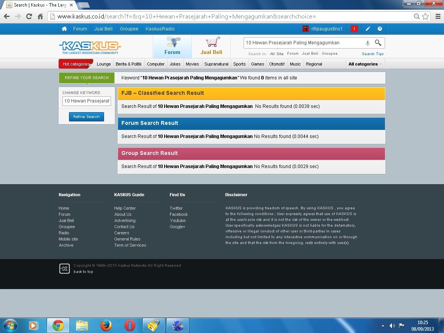This screenshot has width=444, height=333.
Task: Select Jual Beli in top navigation
Action: (103, 29)
